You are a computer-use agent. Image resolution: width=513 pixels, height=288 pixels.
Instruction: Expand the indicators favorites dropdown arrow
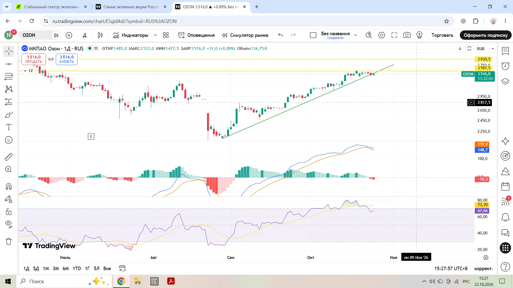coord(156,35)
